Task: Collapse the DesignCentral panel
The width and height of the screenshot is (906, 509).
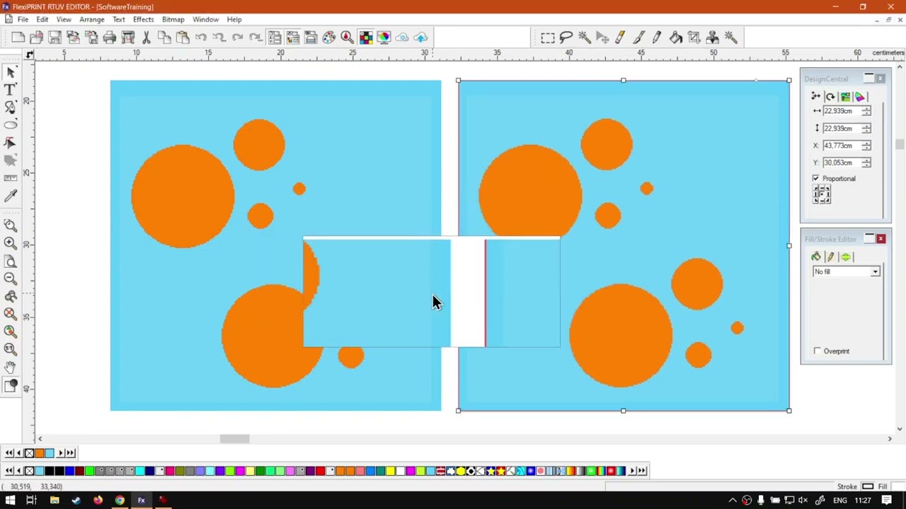Action: tap(869, 78)
